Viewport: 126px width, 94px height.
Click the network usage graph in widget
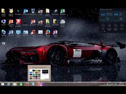(x=116, y=19)
